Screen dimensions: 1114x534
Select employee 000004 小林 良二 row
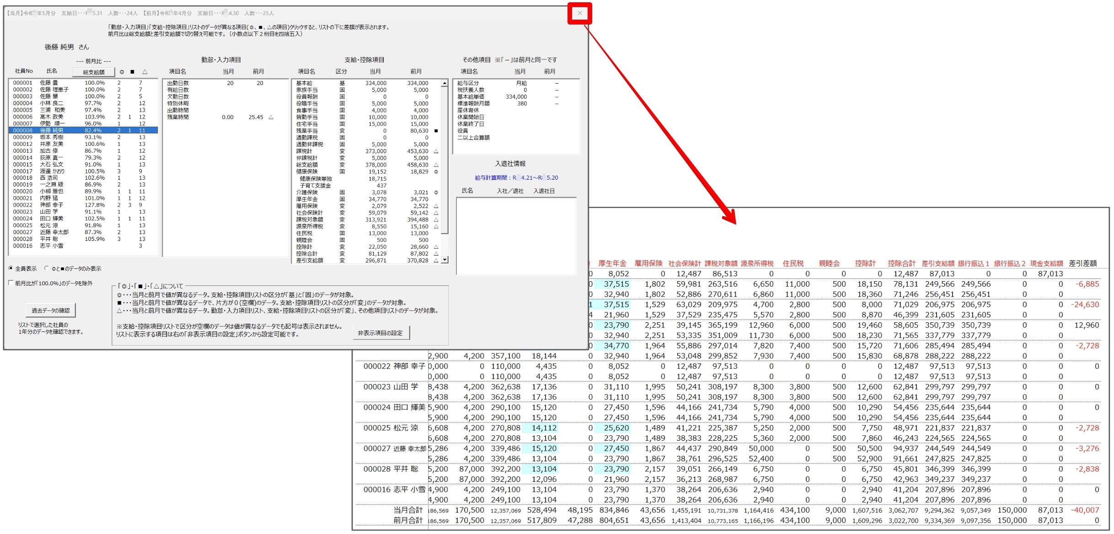point(83,103)
